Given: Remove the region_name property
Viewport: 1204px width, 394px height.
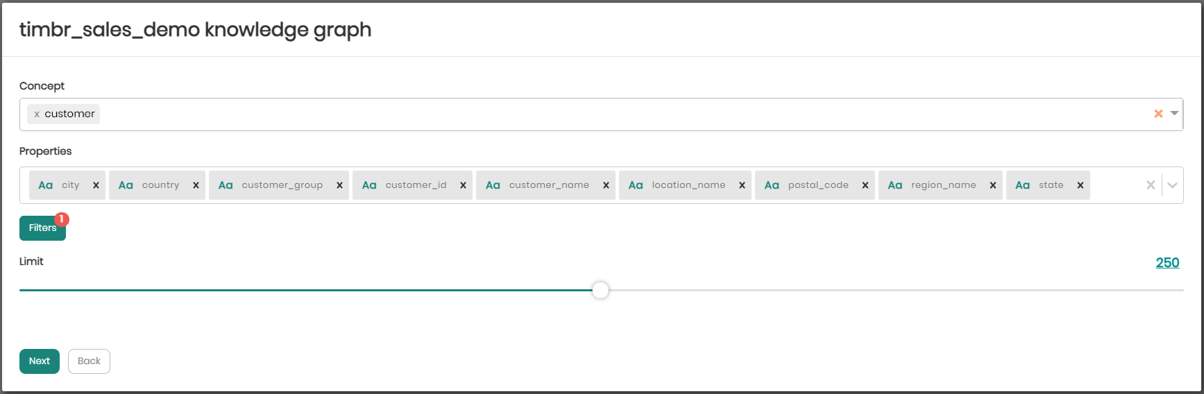Looking at the screenshot, I should point(993,185).
